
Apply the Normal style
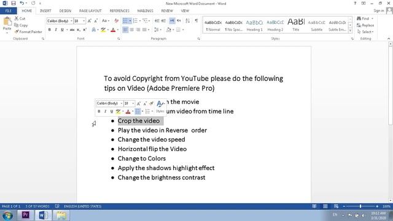pos(213,25)
